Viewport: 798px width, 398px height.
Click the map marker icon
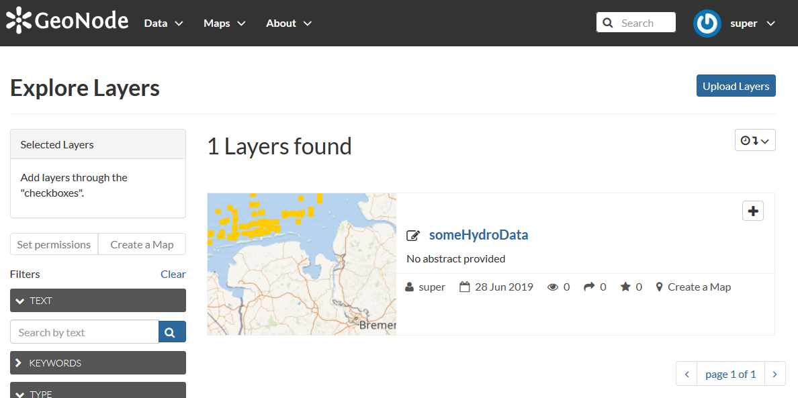pyautogui.click(x=660, y=287)
